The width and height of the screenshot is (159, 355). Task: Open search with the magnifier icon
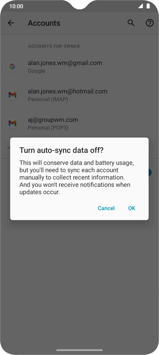pyautogui.click(x=131, y=23)
